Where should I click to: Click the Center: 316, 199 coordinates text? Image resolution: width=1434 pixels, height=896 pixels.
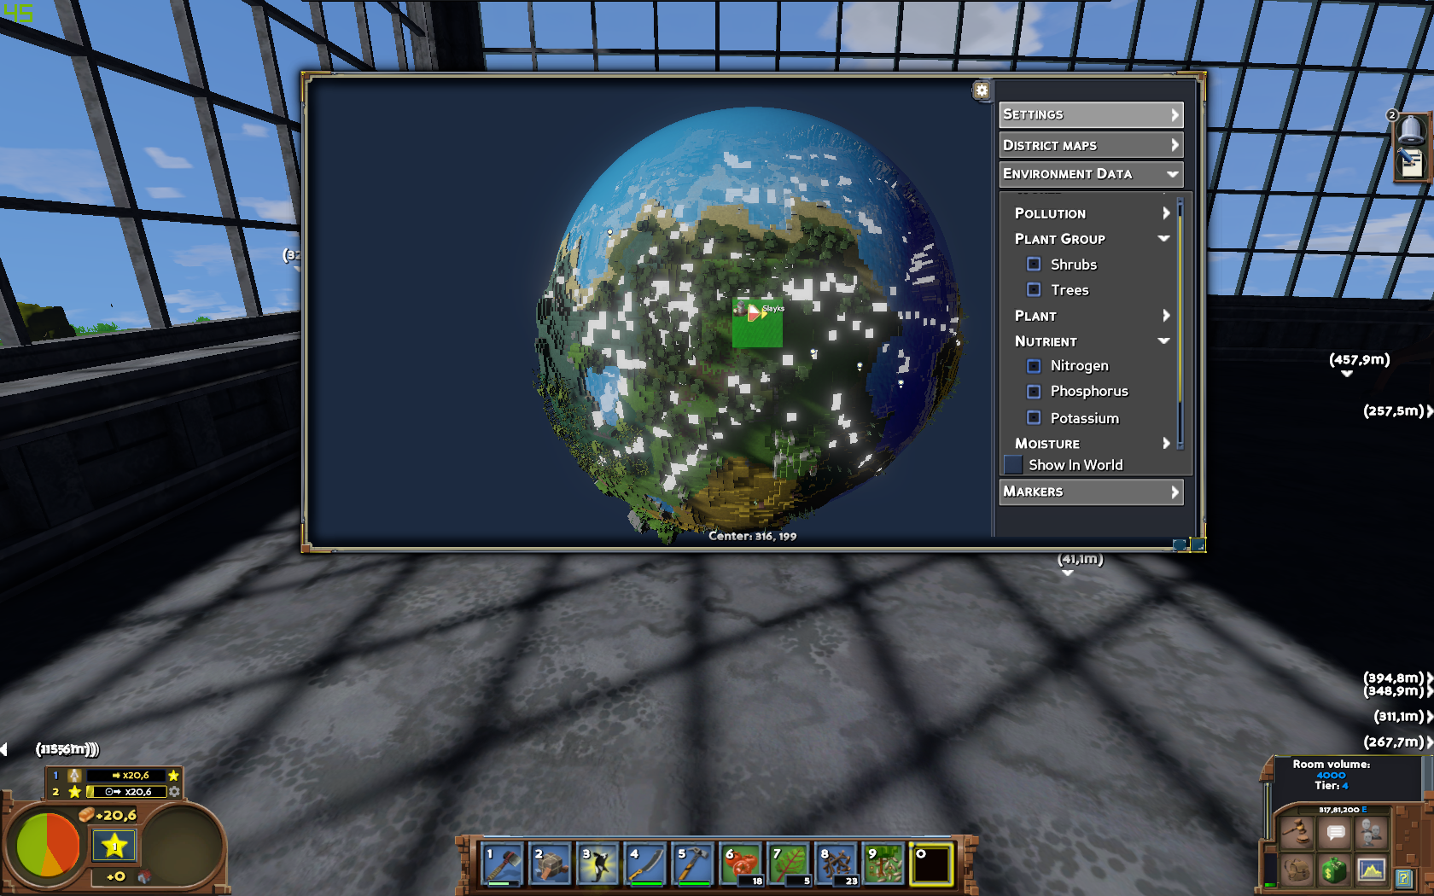[x=752, y=536]
